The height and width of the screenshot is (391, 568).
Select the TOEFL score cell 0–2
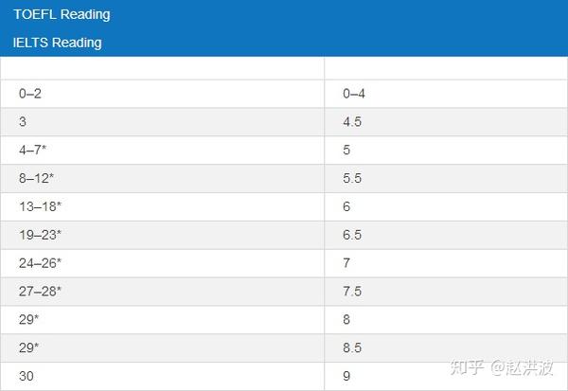pos(162,94)
